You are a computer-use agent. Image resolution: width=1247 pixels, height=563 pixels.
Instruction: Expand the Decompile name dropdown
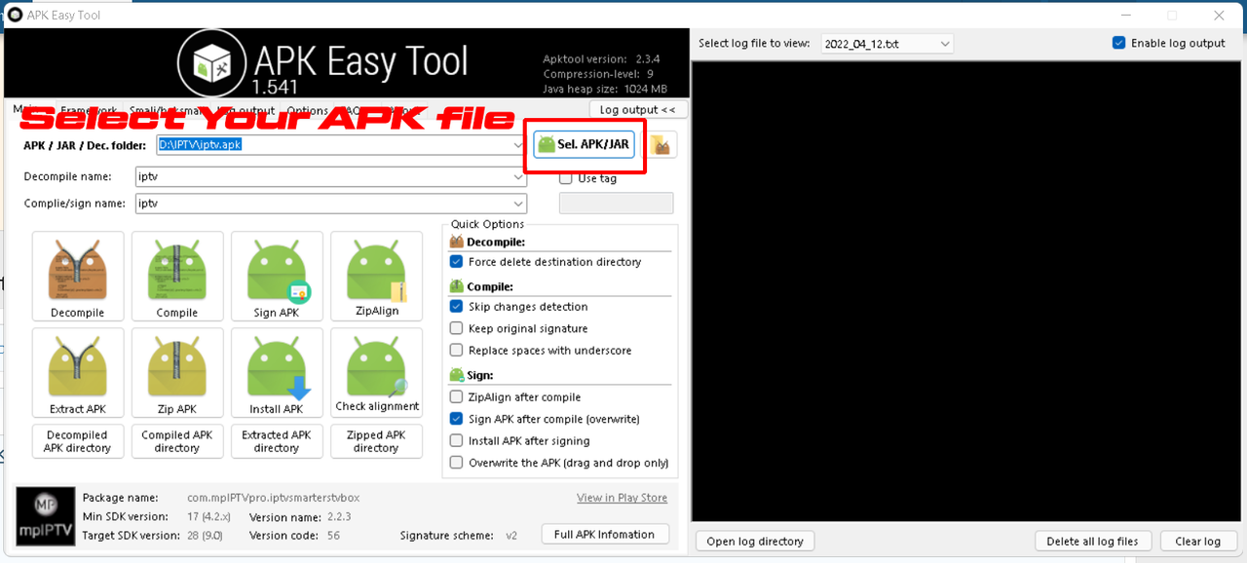[x=518, y=177]
